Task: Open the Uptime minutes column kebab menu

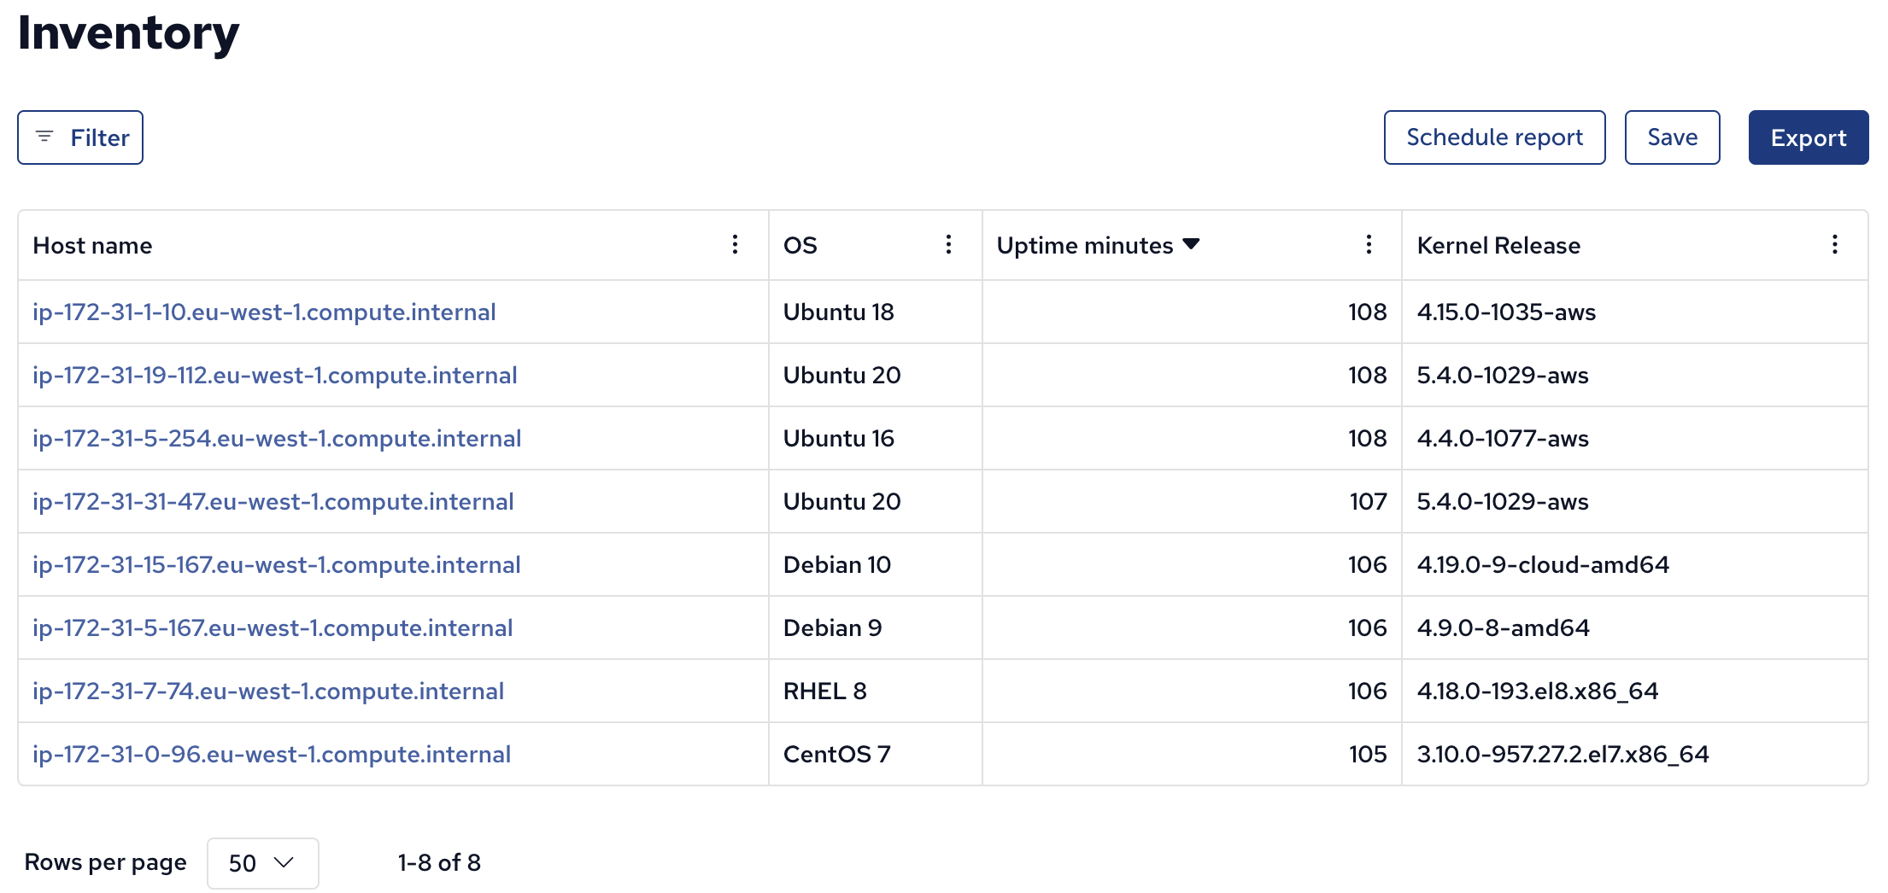Action: [x=1369, y=245]
